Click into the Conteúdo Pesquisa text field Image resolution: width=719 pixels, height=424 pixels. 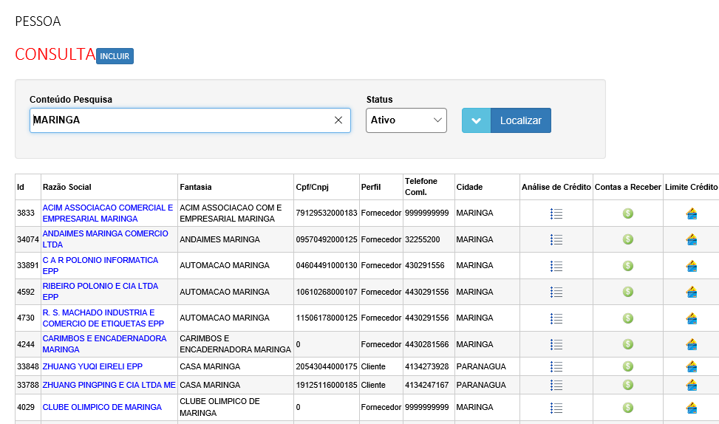coord(177,120)
